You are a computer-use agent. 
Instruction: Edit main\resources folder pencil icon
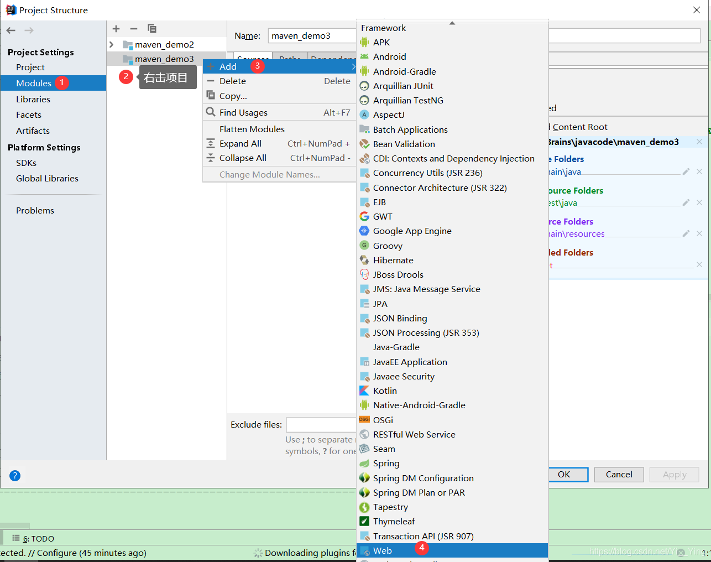[x=686, y=233]
